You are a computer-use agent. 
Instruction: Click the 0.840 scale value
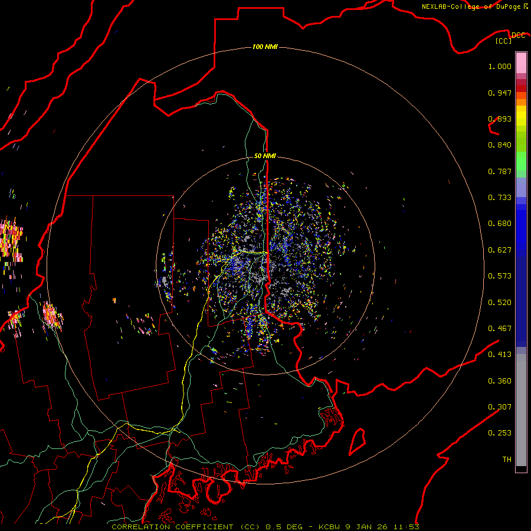click(x=500, y=145)
